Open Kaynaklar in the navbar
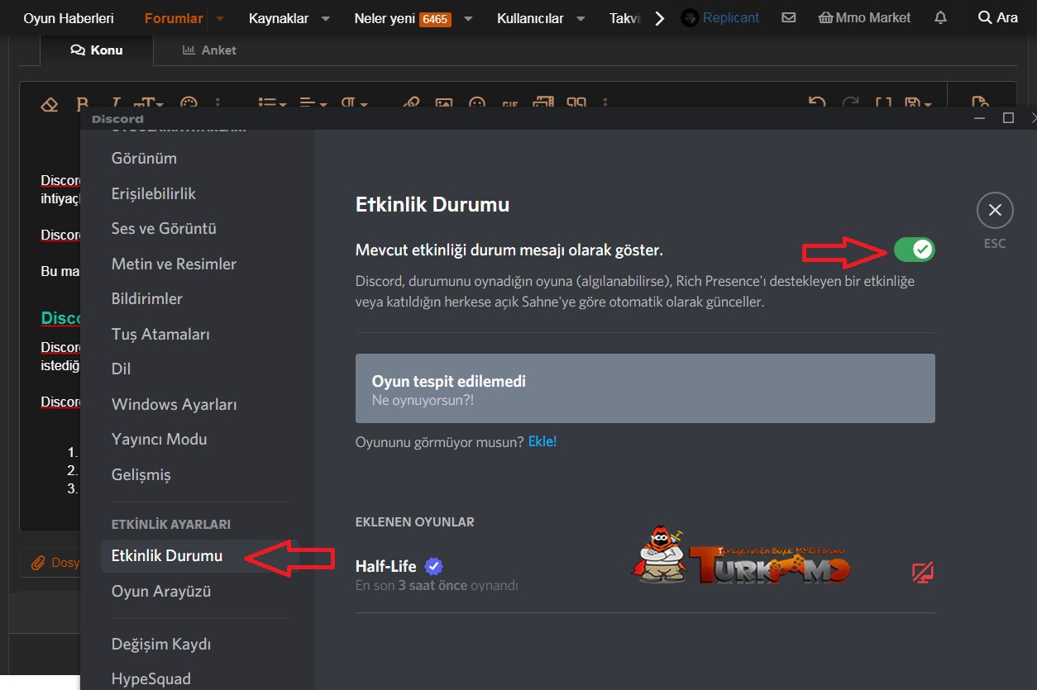Image resolution: width=1037 pixels, height=690 pixels. (280, 18)
